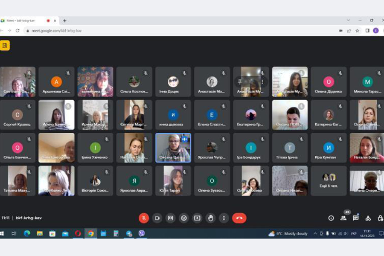View site information via the lock icon
The image size is (384, 256).
tap(28, 31)
